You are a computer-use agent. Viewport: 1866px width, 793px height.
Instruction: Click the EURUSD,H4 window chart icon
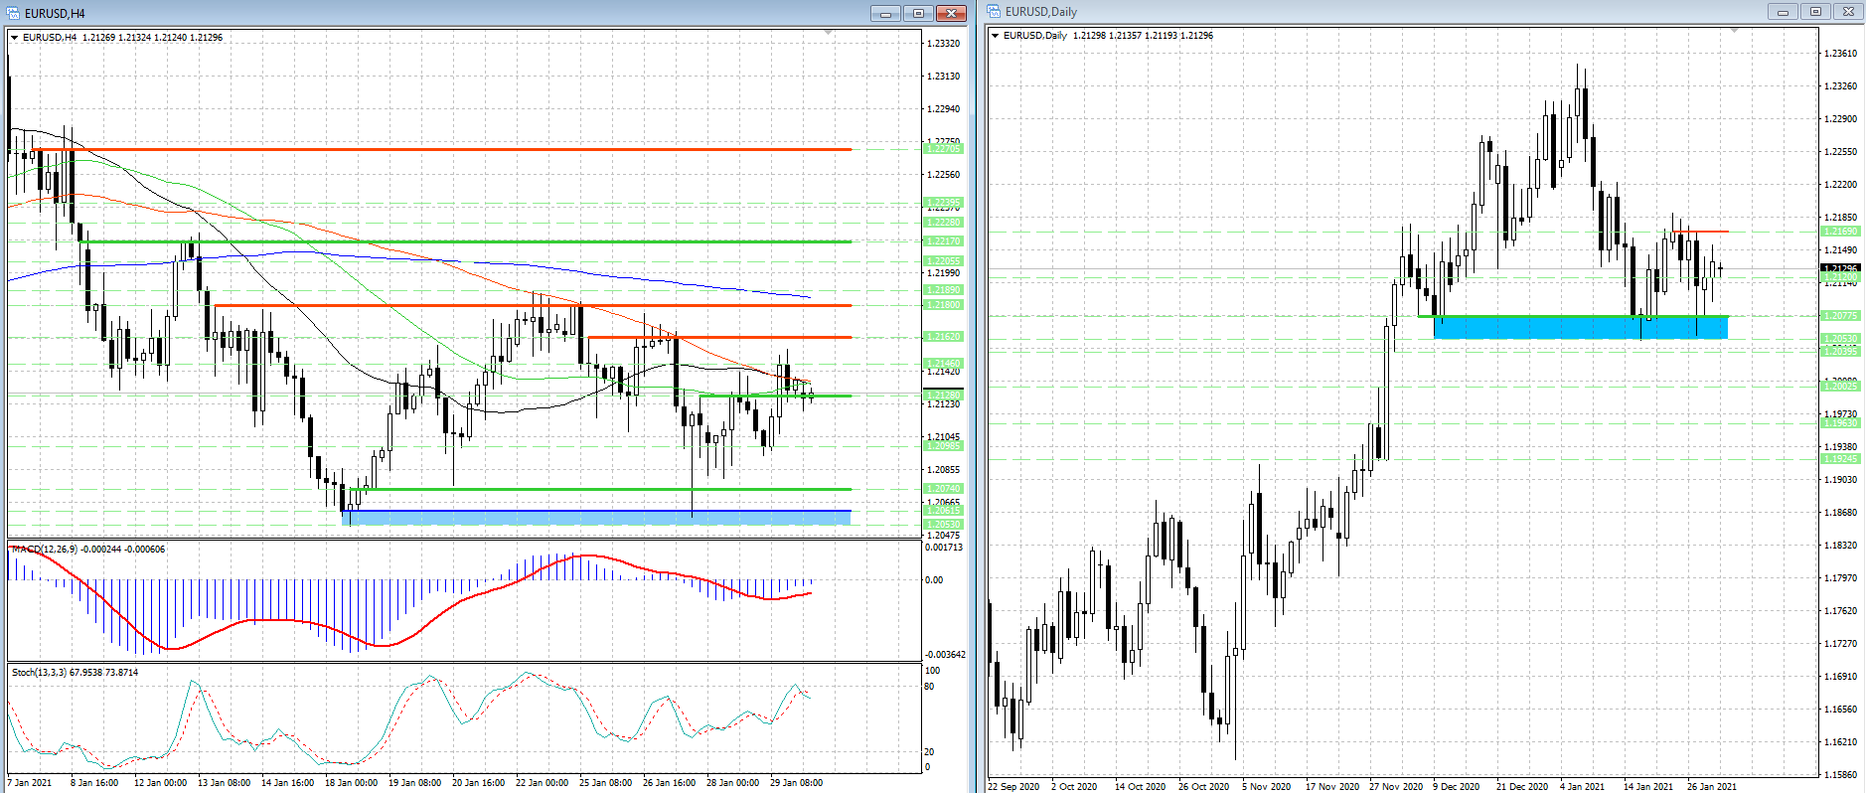(14, 13)
